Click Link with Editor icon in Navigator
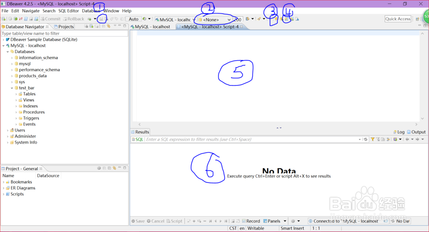 (x=109, y=26)
